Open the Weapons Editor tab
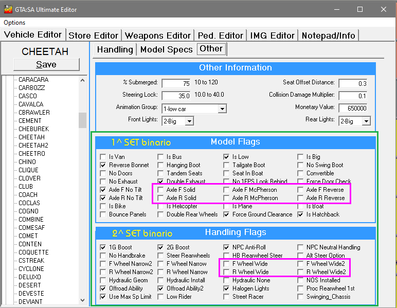 [158, 35]
